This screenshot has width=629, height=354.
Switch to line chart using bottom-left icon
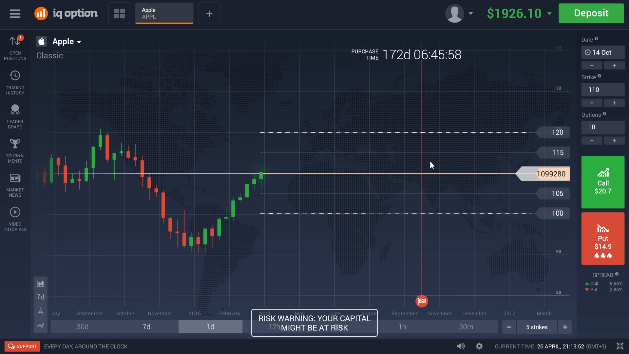[x=40, y=325]
